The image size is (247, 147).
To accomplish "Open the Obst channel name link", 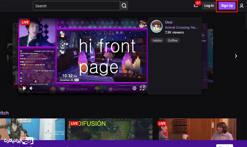I will pyautogui.click(x=169, y=22).
